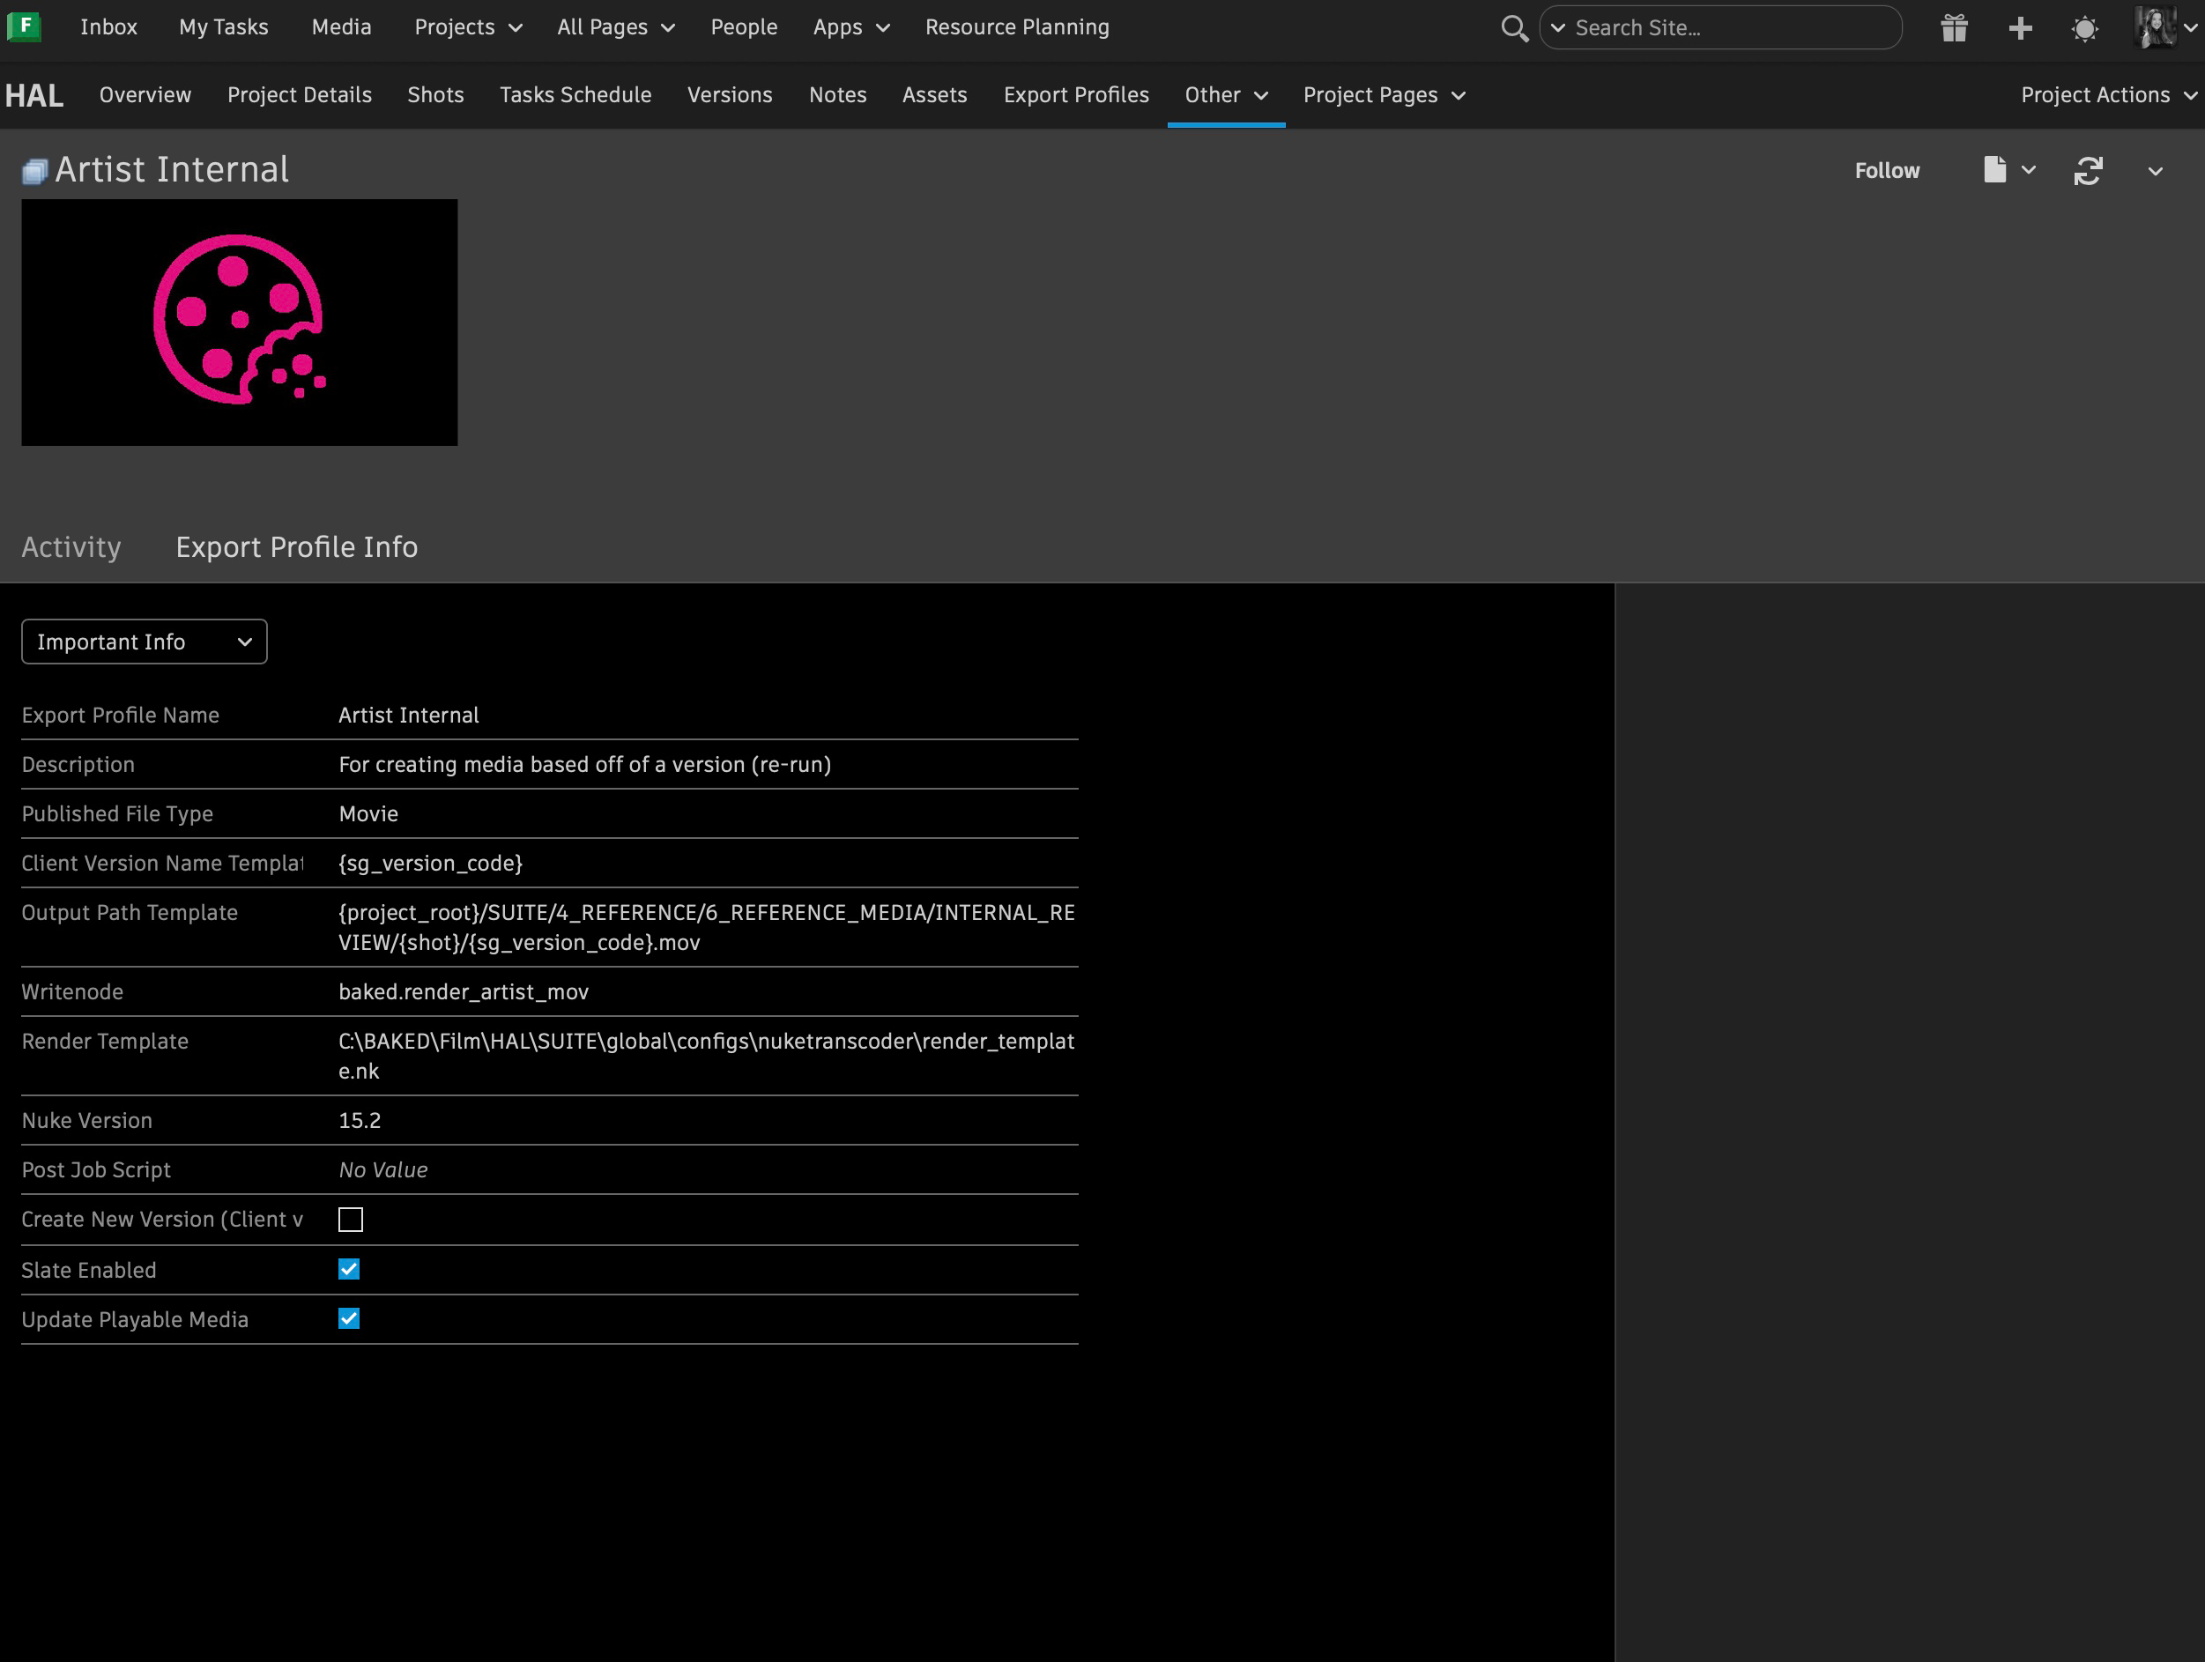Click the Flow Production Tracking logo icon
The width and height of the screenshot is (2205, 1662).
click(x=24, y=27)
